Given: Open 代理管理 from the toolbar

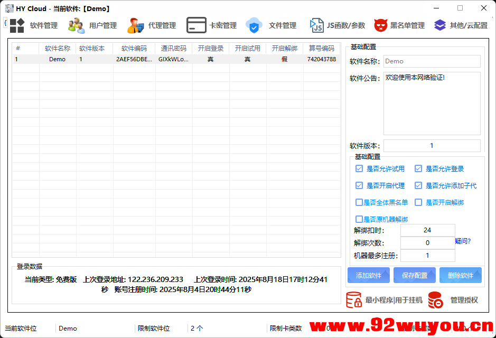Looking at the screenshot, I should [x=136, y=25].
